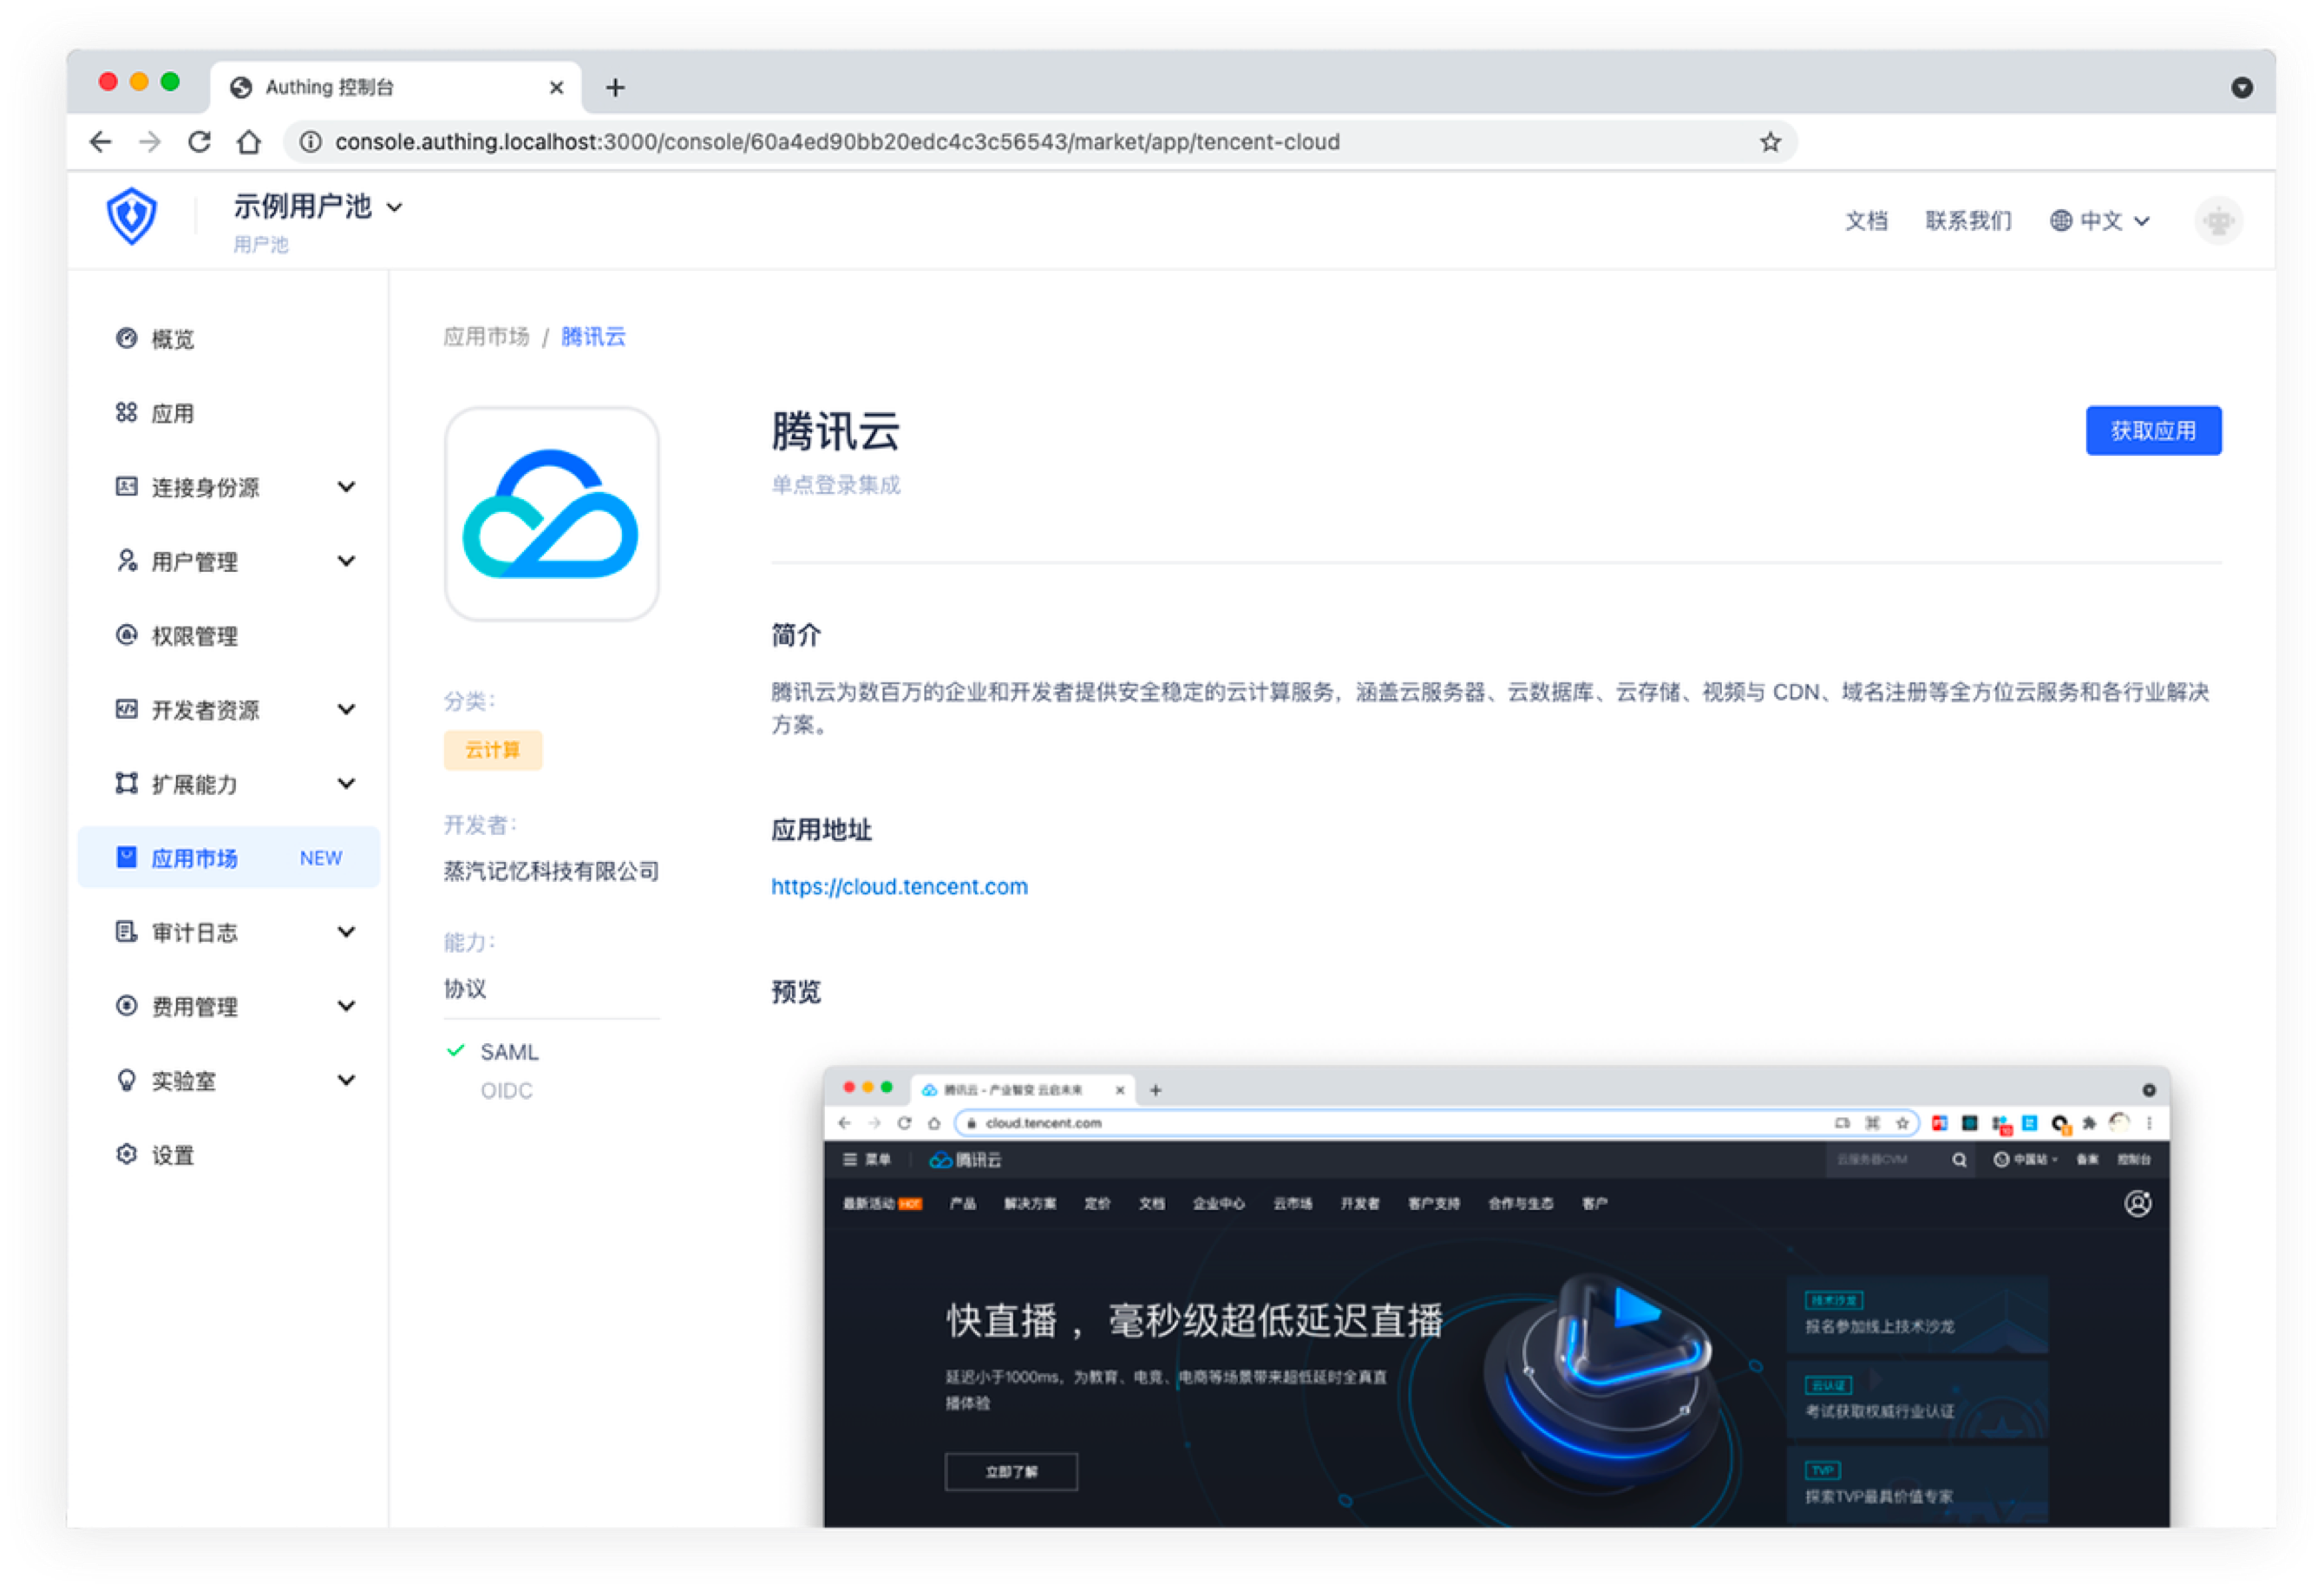Close the Authing 控制台 tab
The height and width of the screenshot is (1591, 2324).
(x=556, y=88)
